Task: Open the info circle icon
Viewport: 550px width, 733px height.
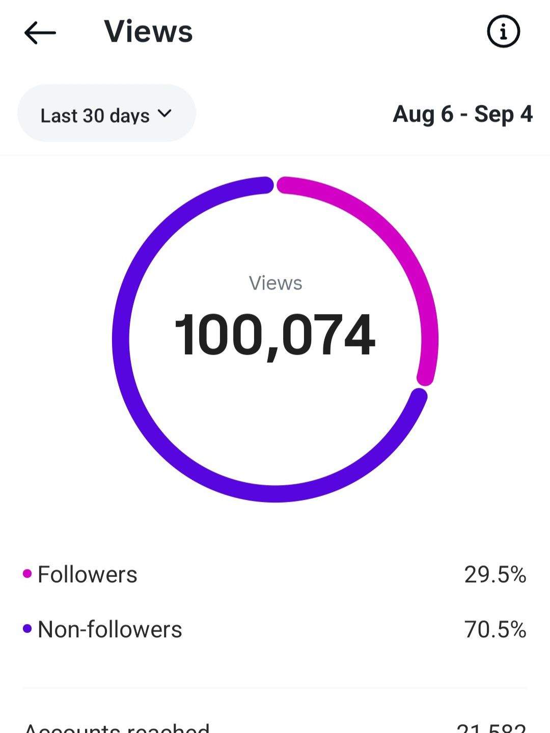Action: tap(503, 32)
